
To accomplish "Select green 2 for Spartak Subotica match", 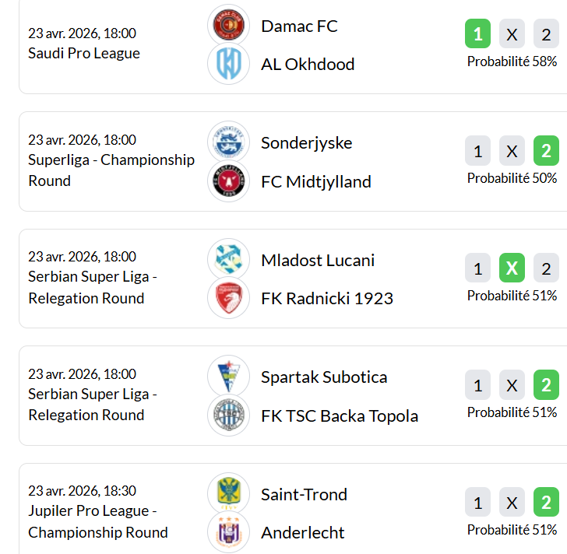I will 546,385.
